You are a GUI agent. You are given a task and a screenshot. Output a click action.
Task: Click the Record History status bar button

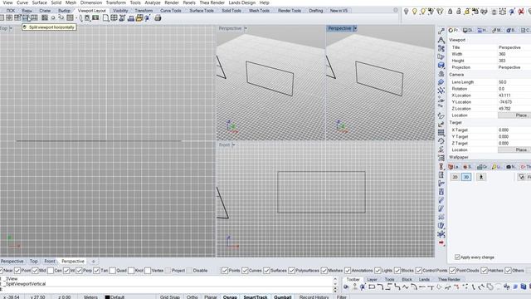(x=314, y=297)
